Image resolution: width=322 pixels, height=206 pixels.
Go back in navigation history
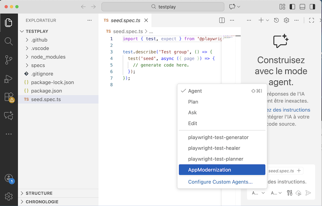tap(83, 7)
